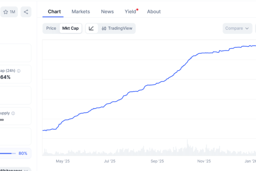The width and height of the screenshot is (256, 171).
Task: Click the info icon next to supply
Action: pos(13,113)
